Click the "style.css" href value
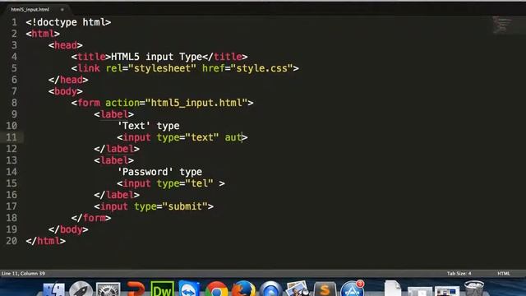 (x=261, y=68)
